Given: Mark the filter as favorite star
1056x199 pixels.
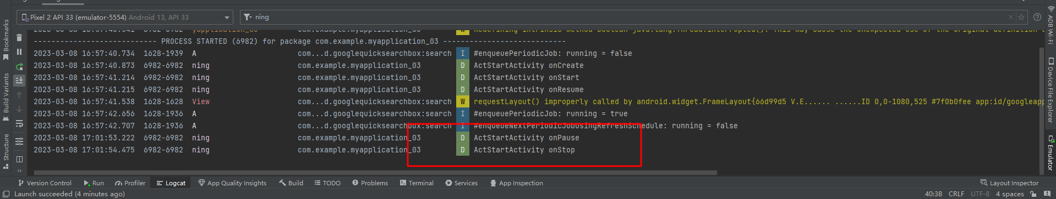Looking at the screenshot, I should pos(1021,17).
